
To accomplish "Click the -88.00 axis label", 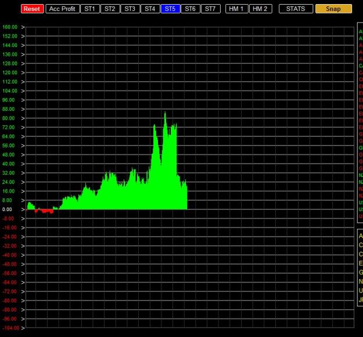I will click(9, 310).
